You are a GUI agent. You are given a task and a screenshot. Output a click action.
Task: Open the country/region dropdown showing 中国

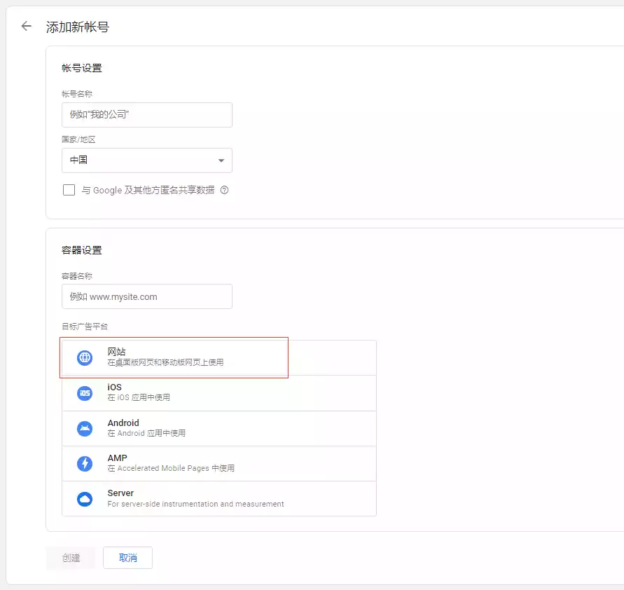point(147,160)
